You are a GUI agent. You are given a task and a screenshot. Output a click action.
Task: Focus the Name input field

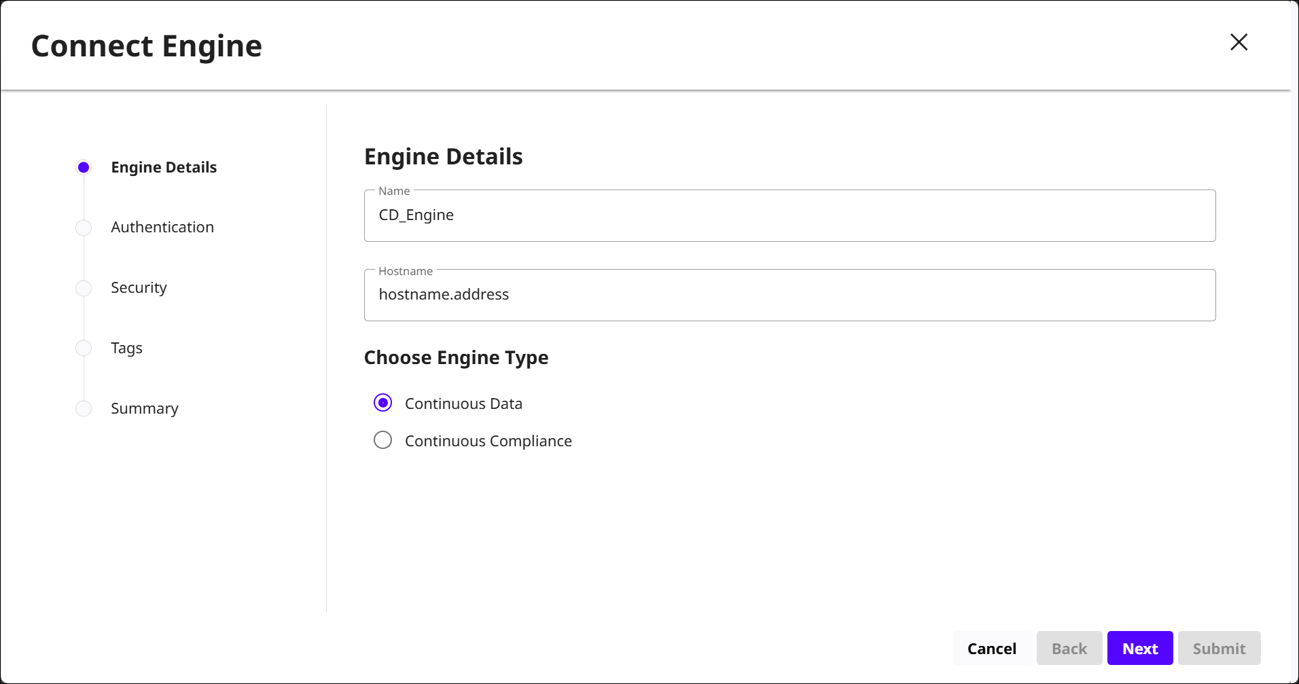[x=789, y=216]
